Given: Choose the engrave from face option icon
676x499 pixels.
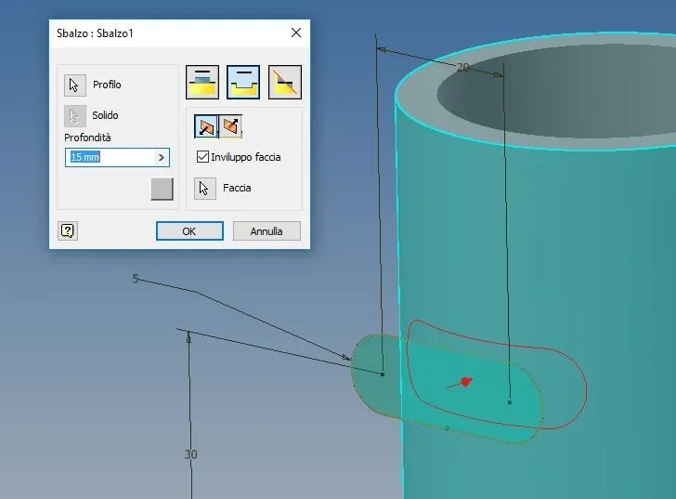Looking at the screenshot, I should coord(243,82).
